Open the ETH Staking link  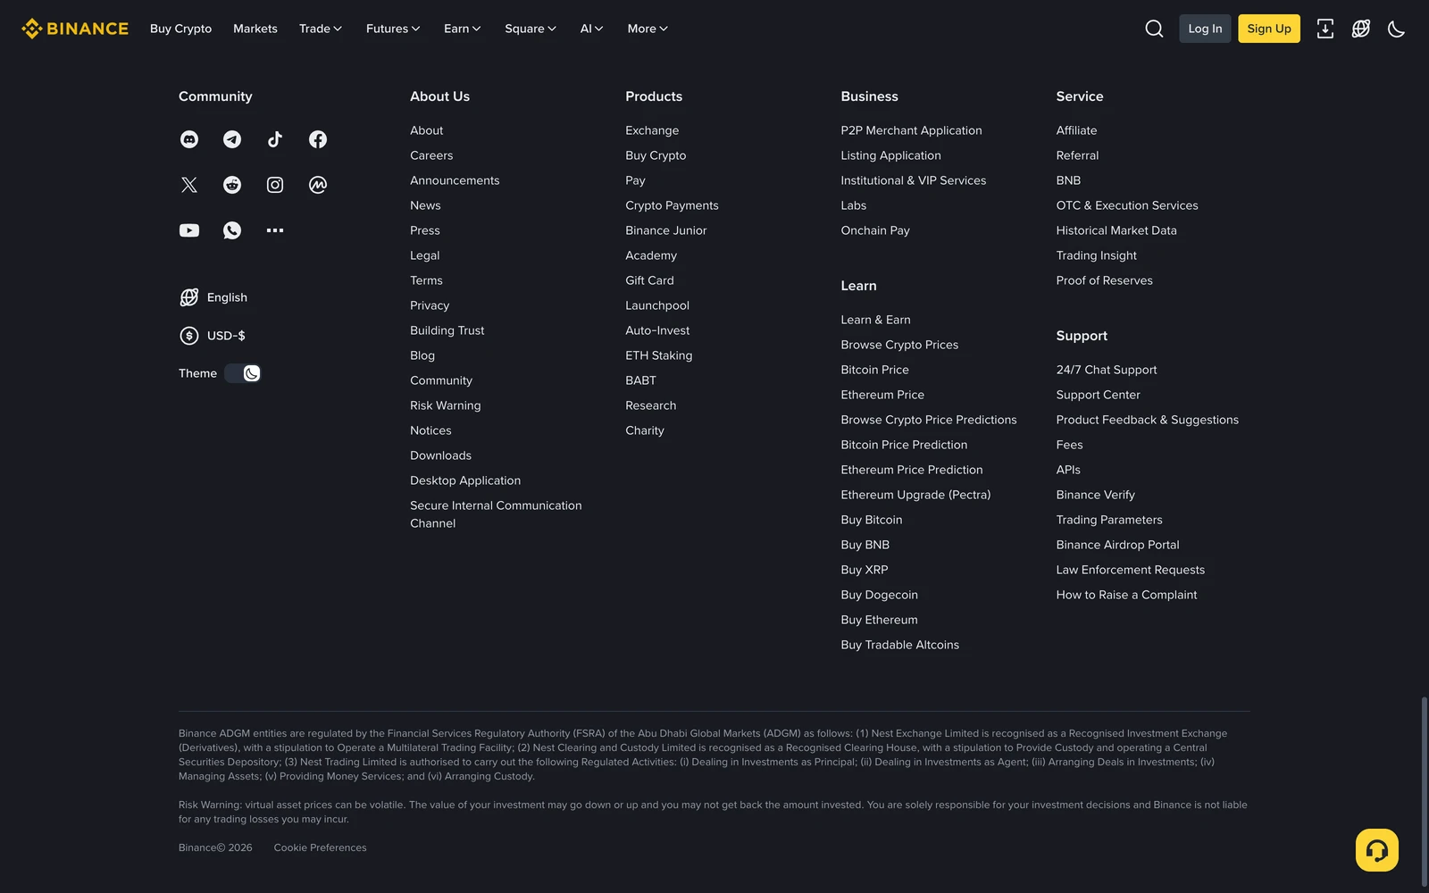click(659, 355)
